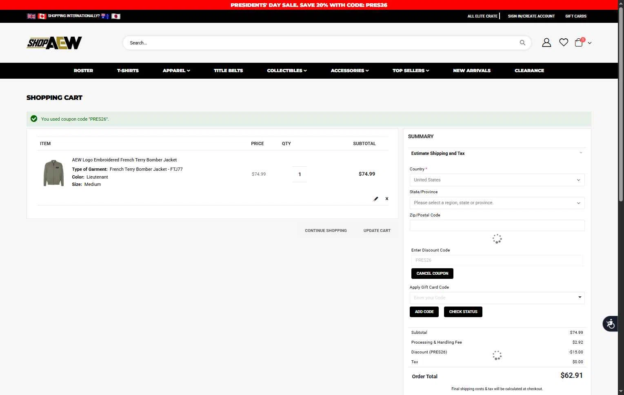Screen dimensions: 624x395
Task: Select the Australia flag
Action: tap(105, 16)
